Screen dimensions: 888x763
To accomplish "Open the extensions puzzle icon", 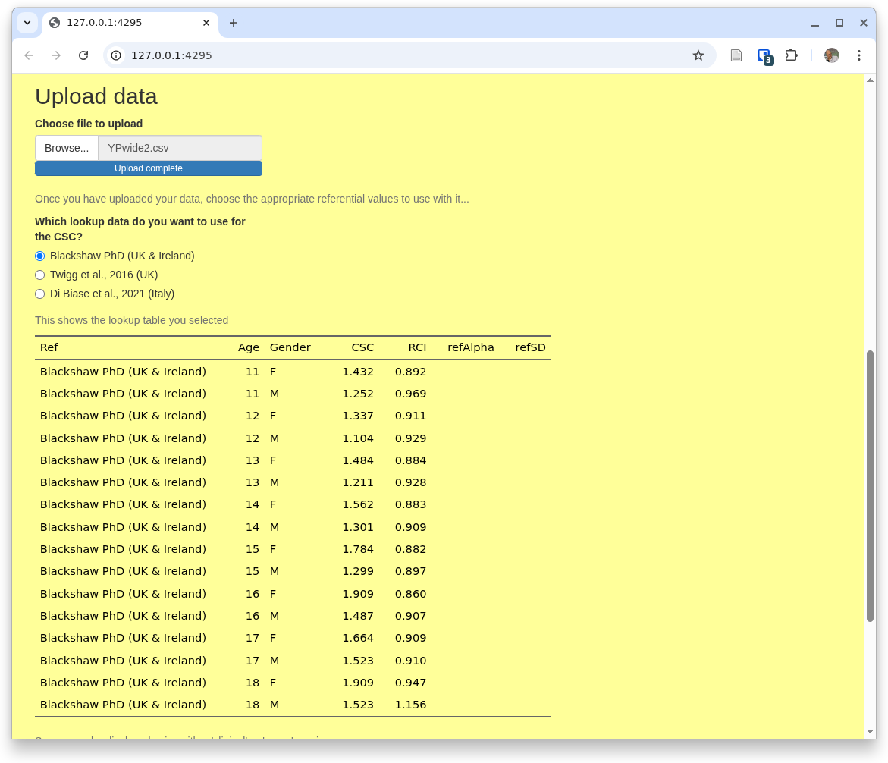I will pyautogui.click(x=791, y=55).
